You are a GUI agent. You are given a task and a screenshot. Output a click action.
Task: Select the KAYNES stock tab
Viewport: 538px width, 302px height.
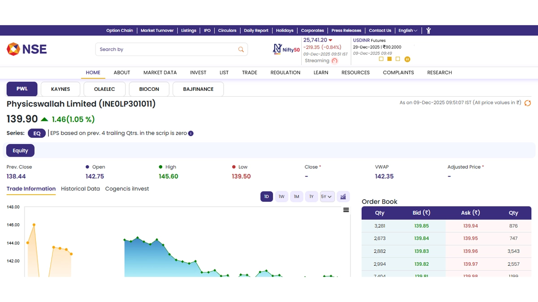[61, 89]
